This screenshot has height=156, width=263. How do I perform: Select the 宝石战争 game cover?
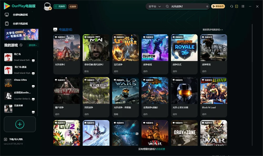pyautogui.click(x=125, y=48)
